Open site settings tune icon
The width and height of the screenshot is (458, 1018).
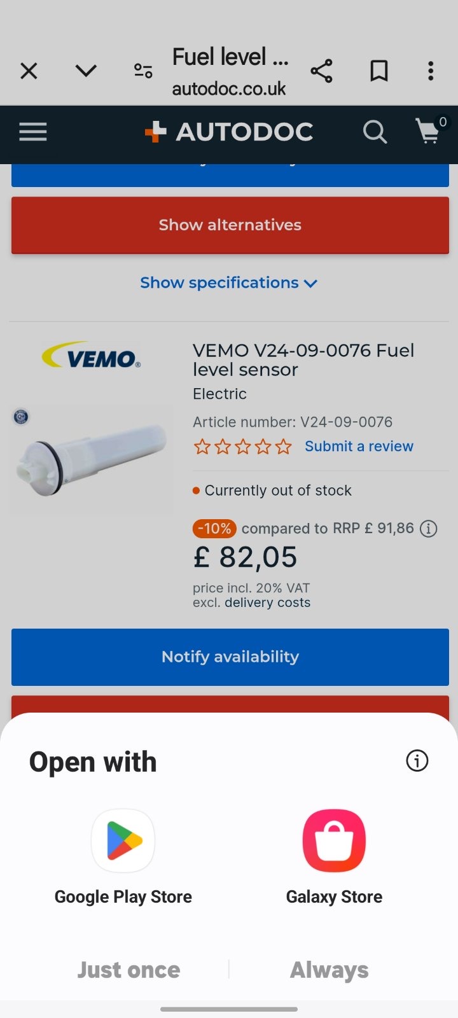point(143,71)
